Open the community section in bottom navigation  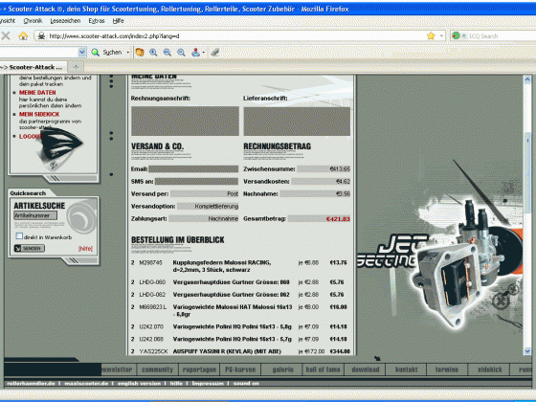158,369
